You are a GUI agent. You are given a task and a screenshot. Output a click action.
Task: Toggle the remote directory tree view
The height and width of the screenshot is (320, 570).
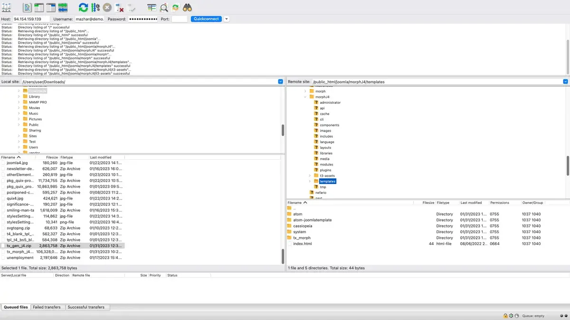coord(51,8)
